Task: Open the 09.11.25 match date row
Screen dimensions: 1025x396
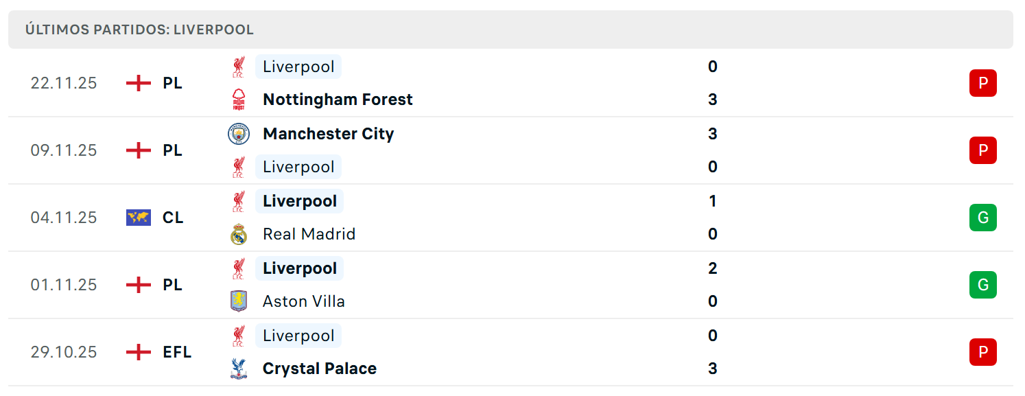Action: click(x=510, y=150)
